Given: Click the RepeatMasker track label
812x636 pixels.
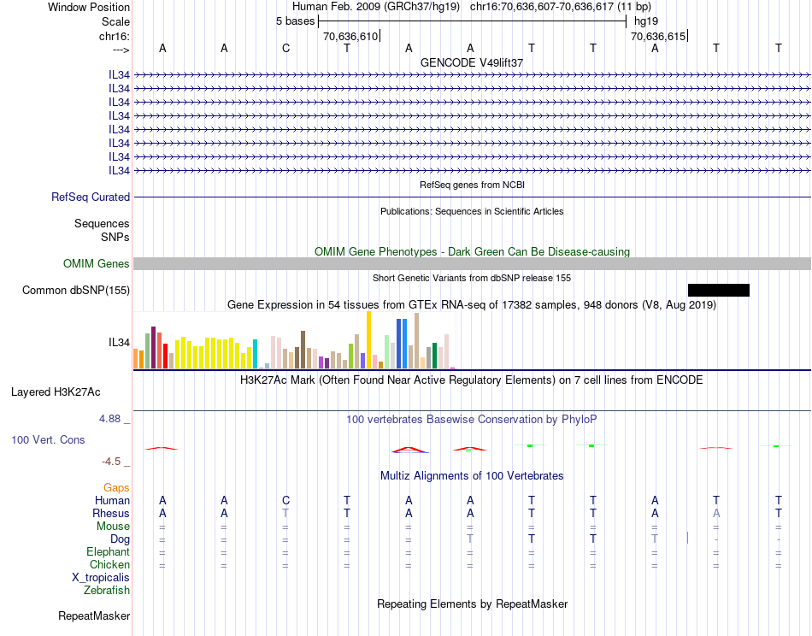Looking at the screenshot, I should [x=94, y=615].
